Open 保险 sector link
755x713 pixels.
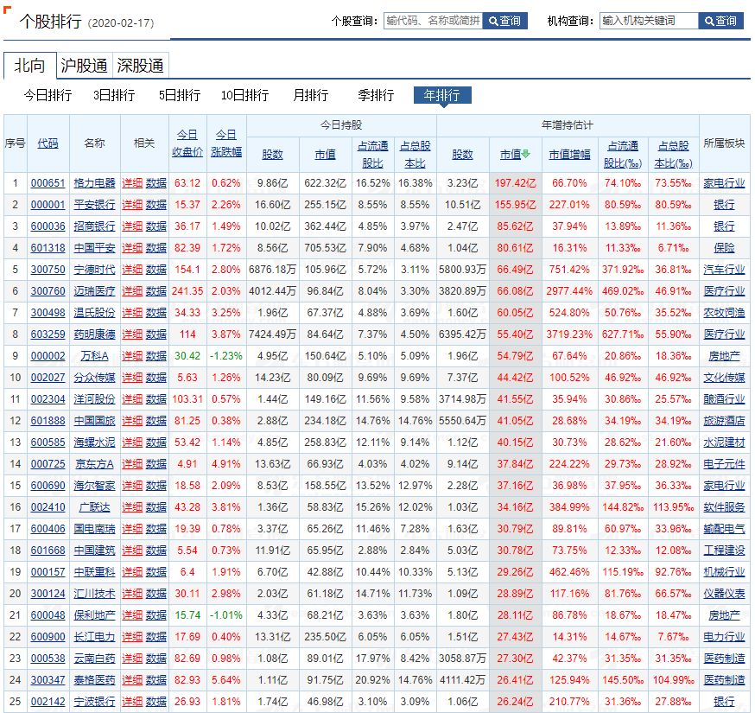point(724,248)
